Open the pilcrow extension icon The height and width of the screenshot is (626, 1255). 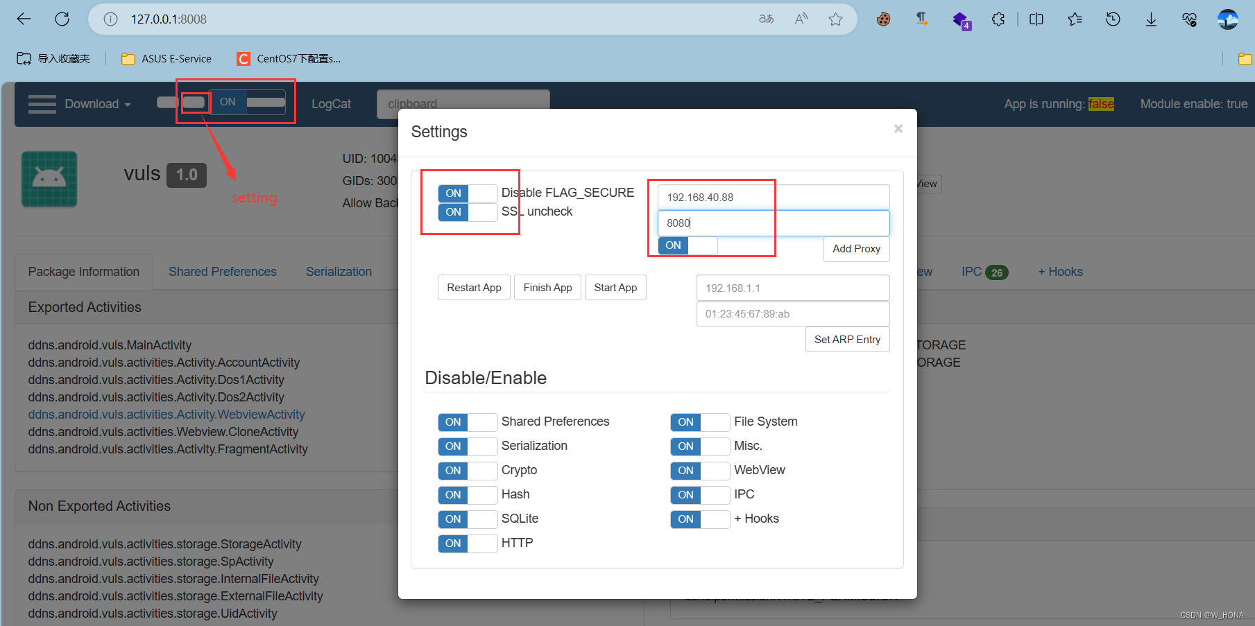click(x=921, y=19)
